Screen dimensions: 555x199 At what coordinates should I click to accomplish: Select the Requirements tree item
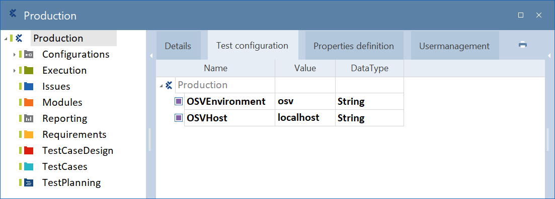pos(74,134)
